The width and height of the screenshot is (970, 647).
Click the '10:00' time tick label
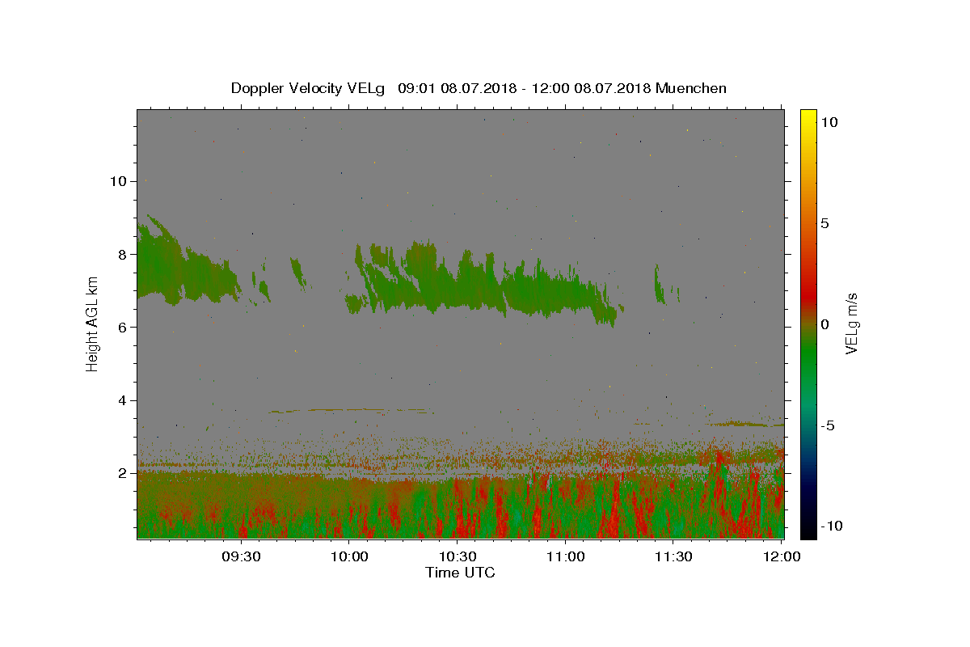click(349, 556)
